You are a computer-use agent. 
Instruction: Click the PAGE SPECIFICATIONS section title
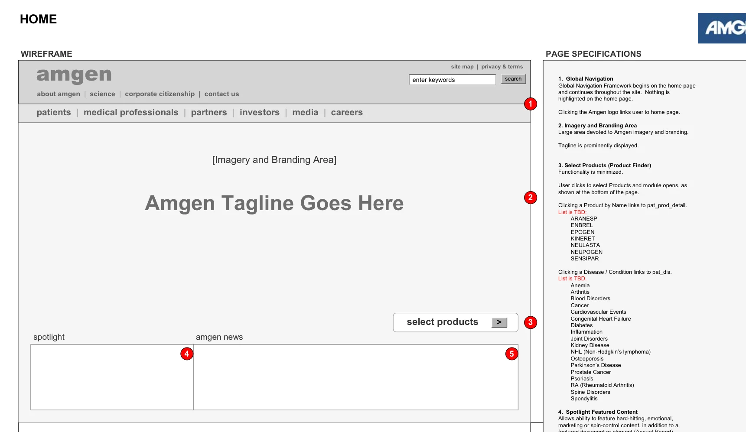click(593, 54)
